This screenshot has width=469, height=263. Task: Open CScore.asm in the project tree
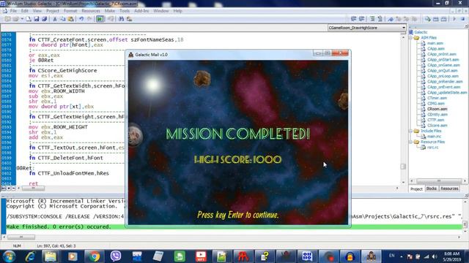coord(437,126)
